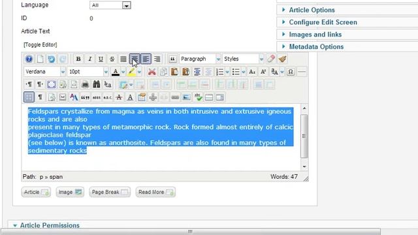Image resolution: width=418 pixels, height=235 pixels.
Task: Expand Configure Edit Screen panel
Action: [323, 22]
